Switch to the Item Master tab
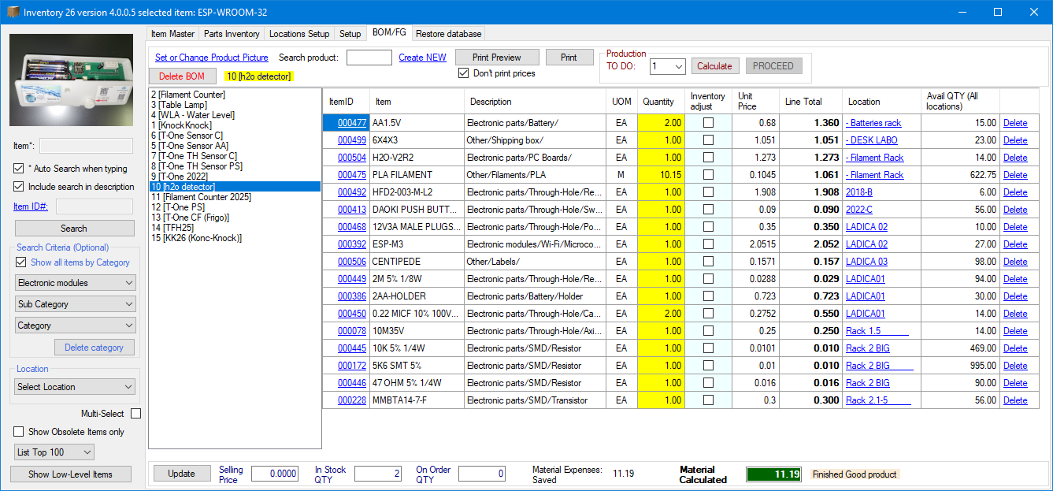 pyautogui.click(x=173, y=34)
